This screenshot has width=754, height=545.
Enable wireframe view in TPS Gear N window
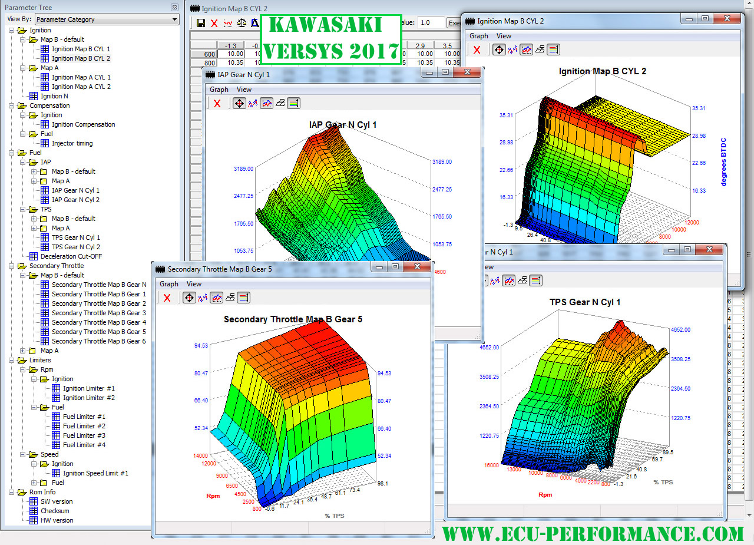click(522, 280)
